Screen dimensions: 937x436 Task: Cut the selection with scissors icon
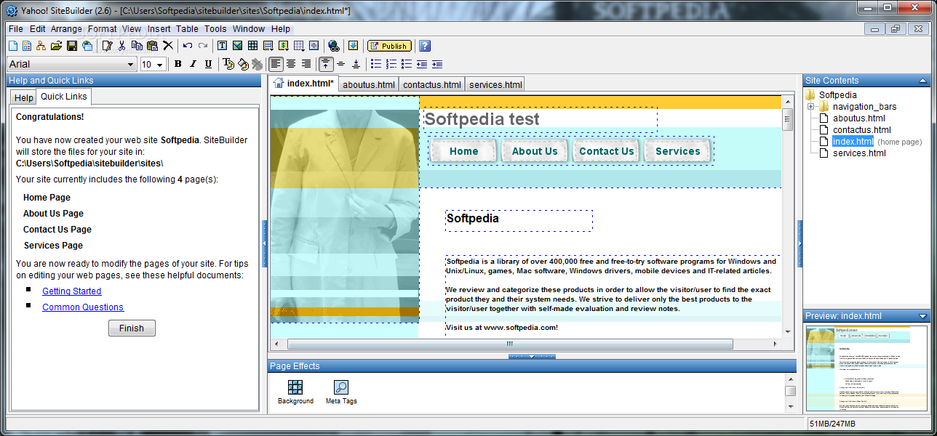click(x=121, y=46)
